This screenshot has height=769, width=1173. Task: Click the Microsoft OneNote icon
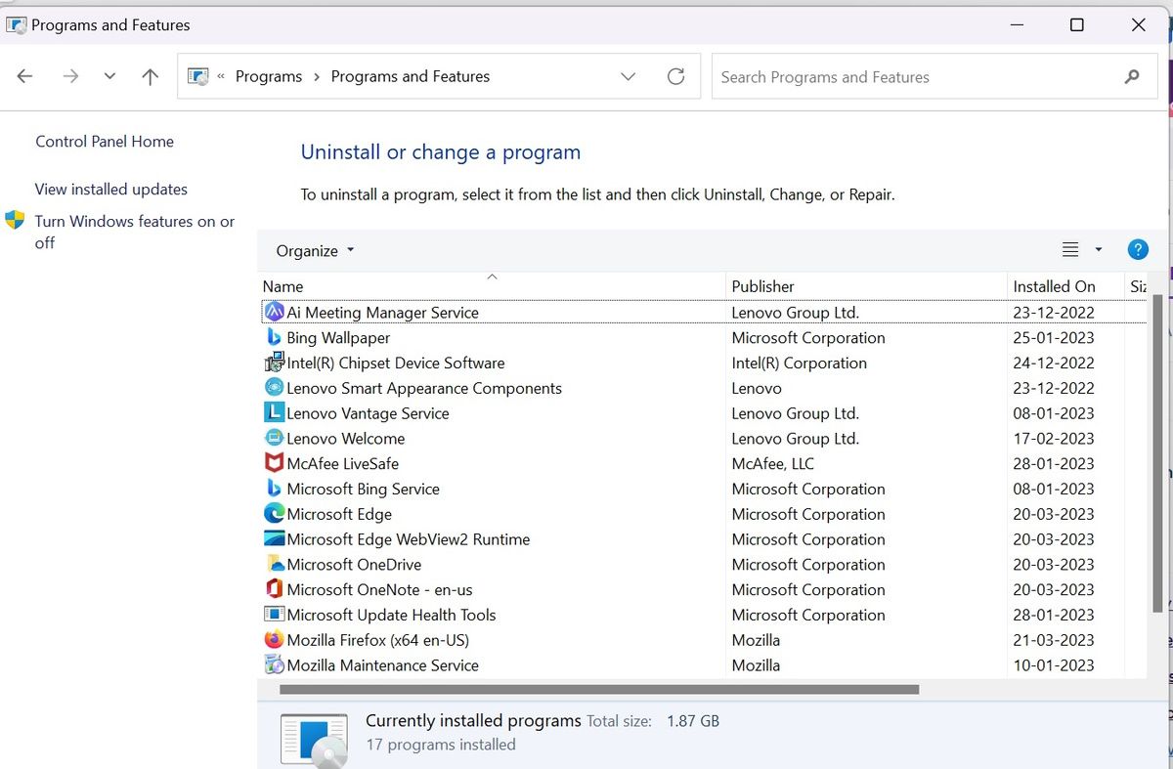point(275,590)
